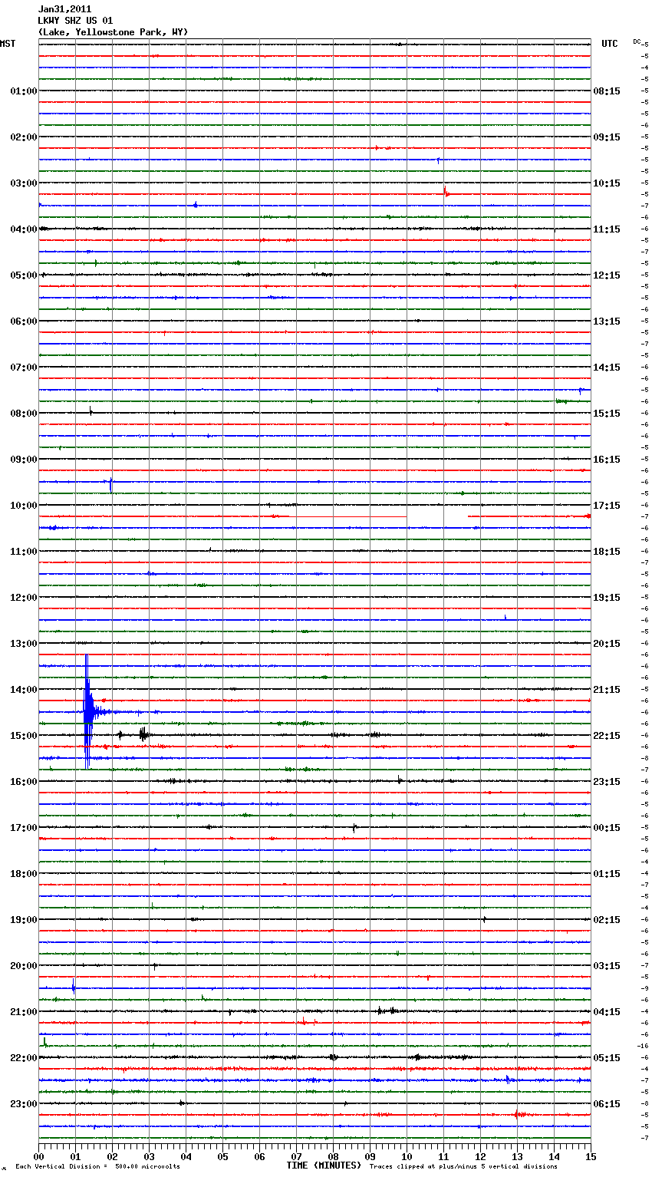Click the 03:15 UTC time label
Viewport: 652px width, 1177px height.
click(607, 966)
